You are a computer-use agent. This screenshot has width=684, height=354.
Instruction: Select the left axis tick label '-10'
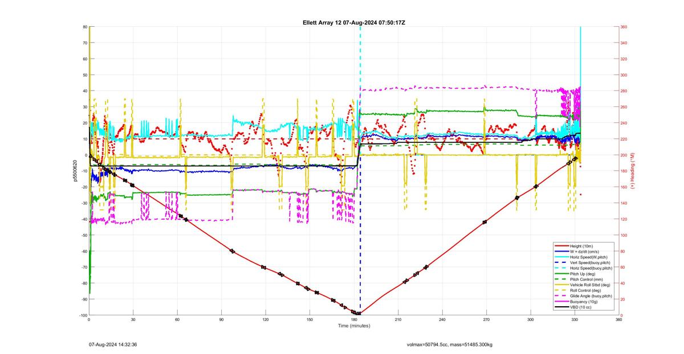[x=84, y=171]
